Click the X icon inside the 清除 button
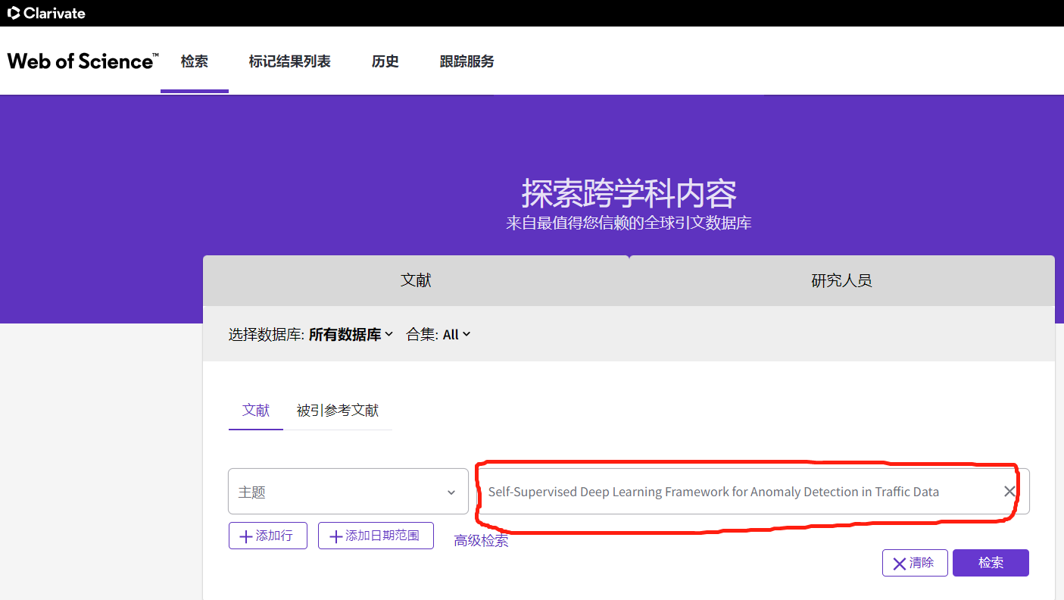 coord(899,562)
